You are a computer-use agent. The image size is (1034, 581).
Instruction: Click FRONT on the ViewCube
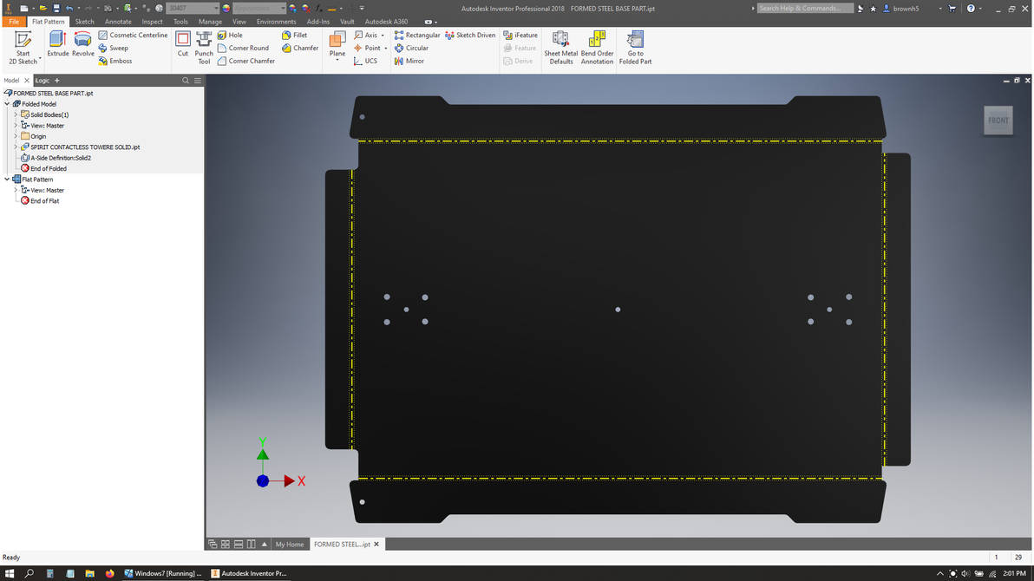click(998, 121)
